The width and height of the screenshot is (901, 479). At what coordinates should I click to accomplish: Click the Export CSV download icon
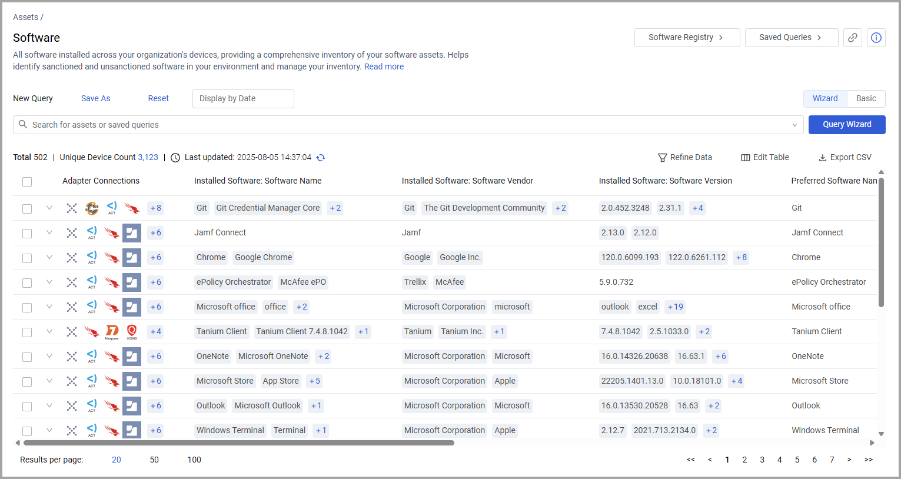(823, 158)
